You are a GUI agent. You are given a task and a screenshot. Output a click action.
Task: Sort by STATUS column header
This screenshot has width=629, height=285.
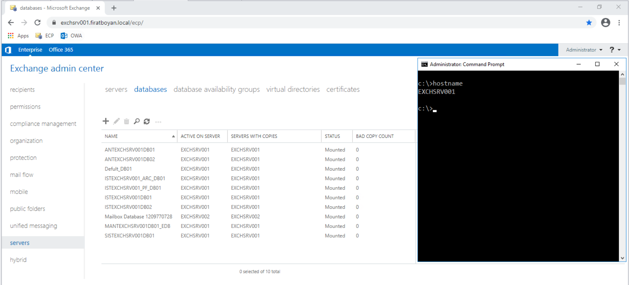pyautogui.click(x=337, y=136)
